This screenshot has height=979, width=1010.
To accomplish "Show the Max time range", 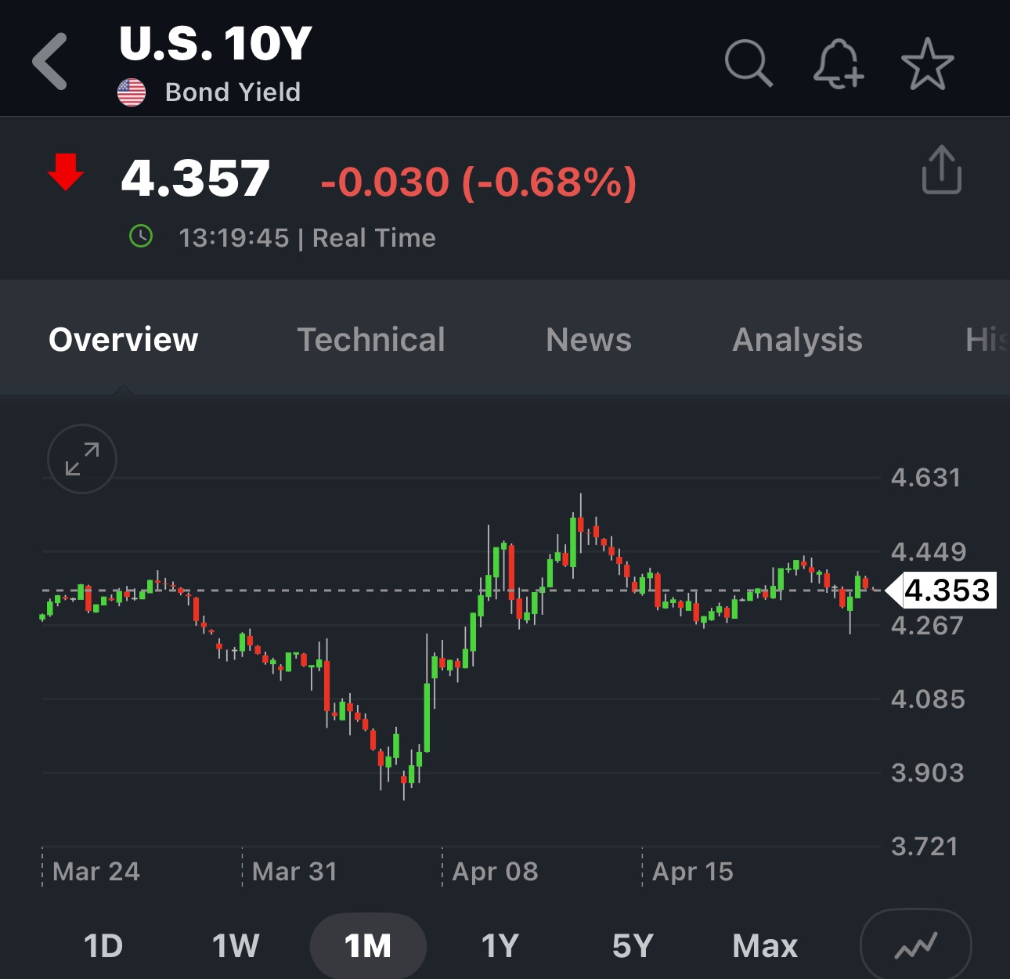I will click(765, 946).
